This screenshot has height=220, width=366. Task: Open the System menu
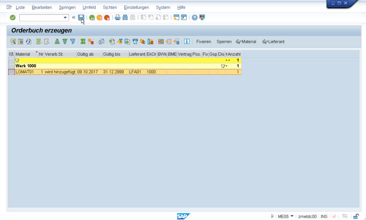click(163, 8)
